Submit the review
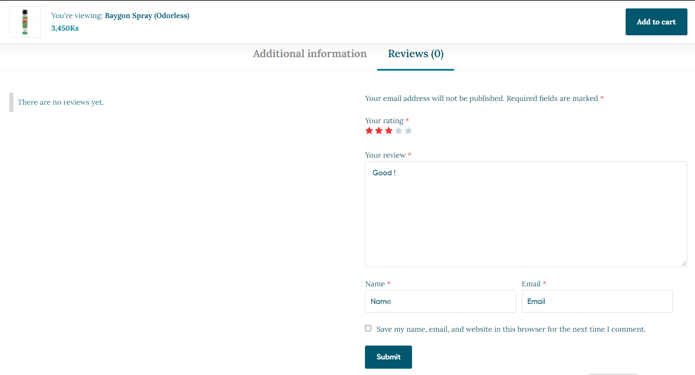The width and height of the screenshot is (695, 375). (x=388, y=357)
